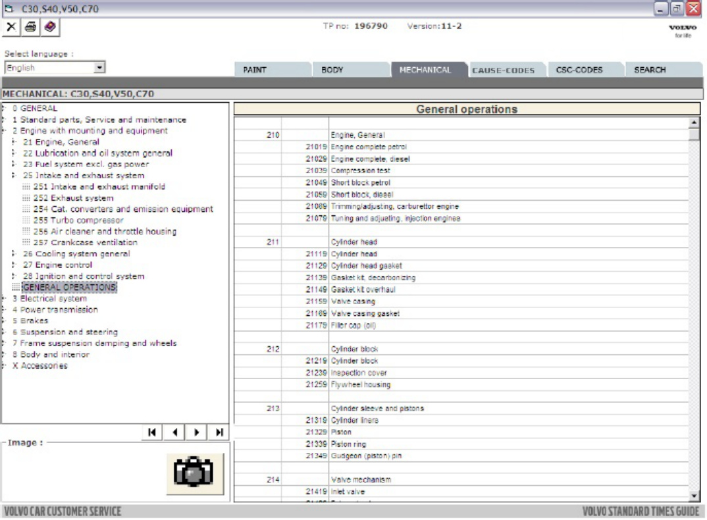Select X Accessories
This screenshot has height=520, width=707.
tap(39, 366)
